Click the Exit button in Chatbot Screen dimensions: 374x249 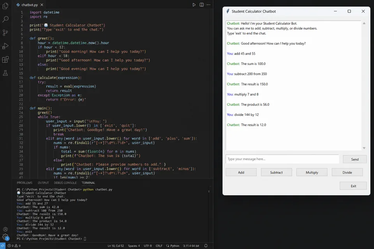click(x=353, y=186)
